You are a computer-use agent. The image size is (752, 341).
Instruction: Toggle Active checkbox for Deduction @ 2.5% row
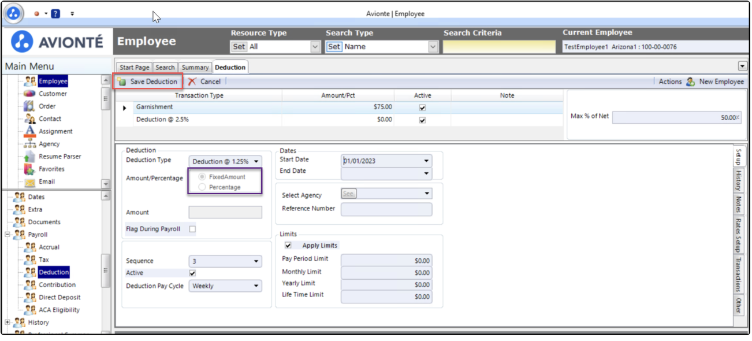(x=422, y=120)
